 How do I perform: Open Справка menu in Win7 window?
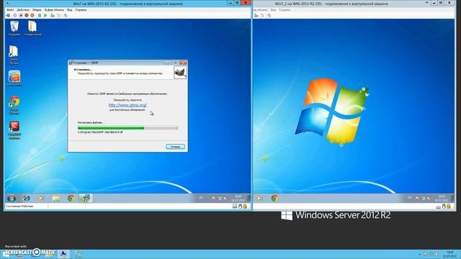(x=81, y=9)
